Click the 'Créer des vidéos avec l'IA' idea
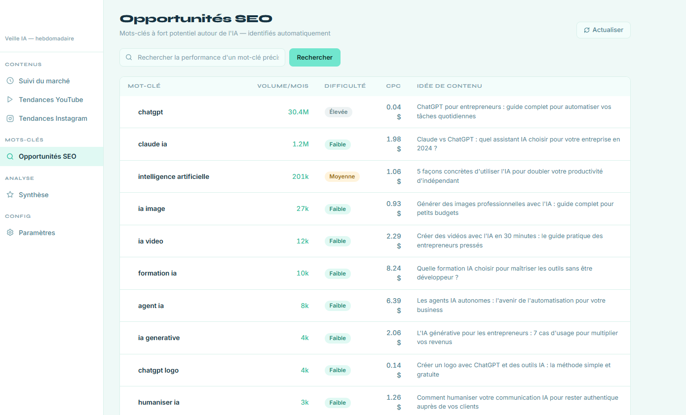Viewport: 686px width, 415px height. coord(510,241)
